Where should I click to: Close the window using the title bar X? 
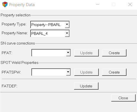(130, 4)
